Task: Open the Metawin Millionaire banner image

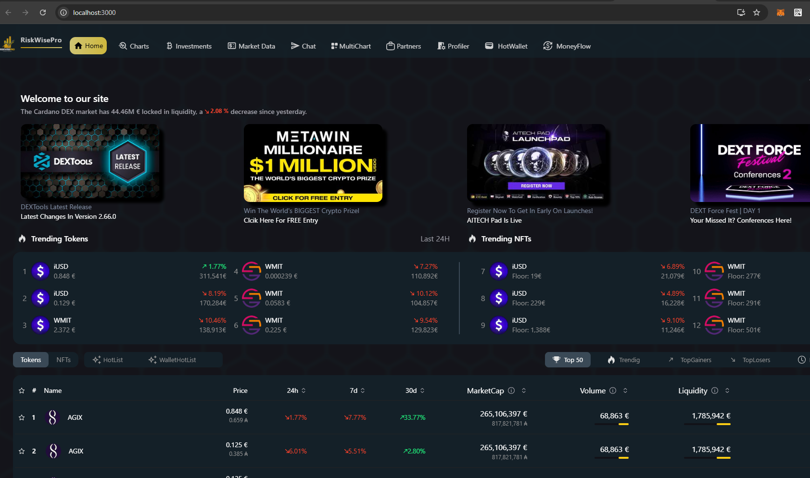Action: [x=313, y=164]
